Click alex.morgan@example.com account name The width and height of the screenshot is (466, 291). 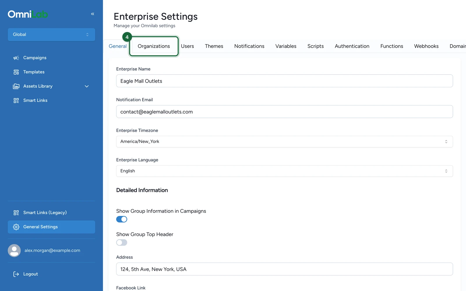(x=52, y=251)
